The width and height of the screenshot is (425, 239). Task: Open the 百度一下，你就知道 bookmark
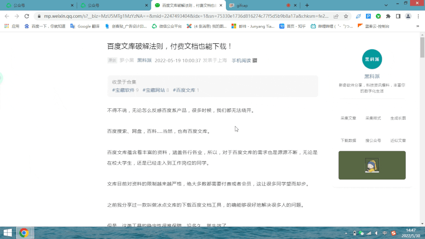pyautogui.click(x=45, y=26)
